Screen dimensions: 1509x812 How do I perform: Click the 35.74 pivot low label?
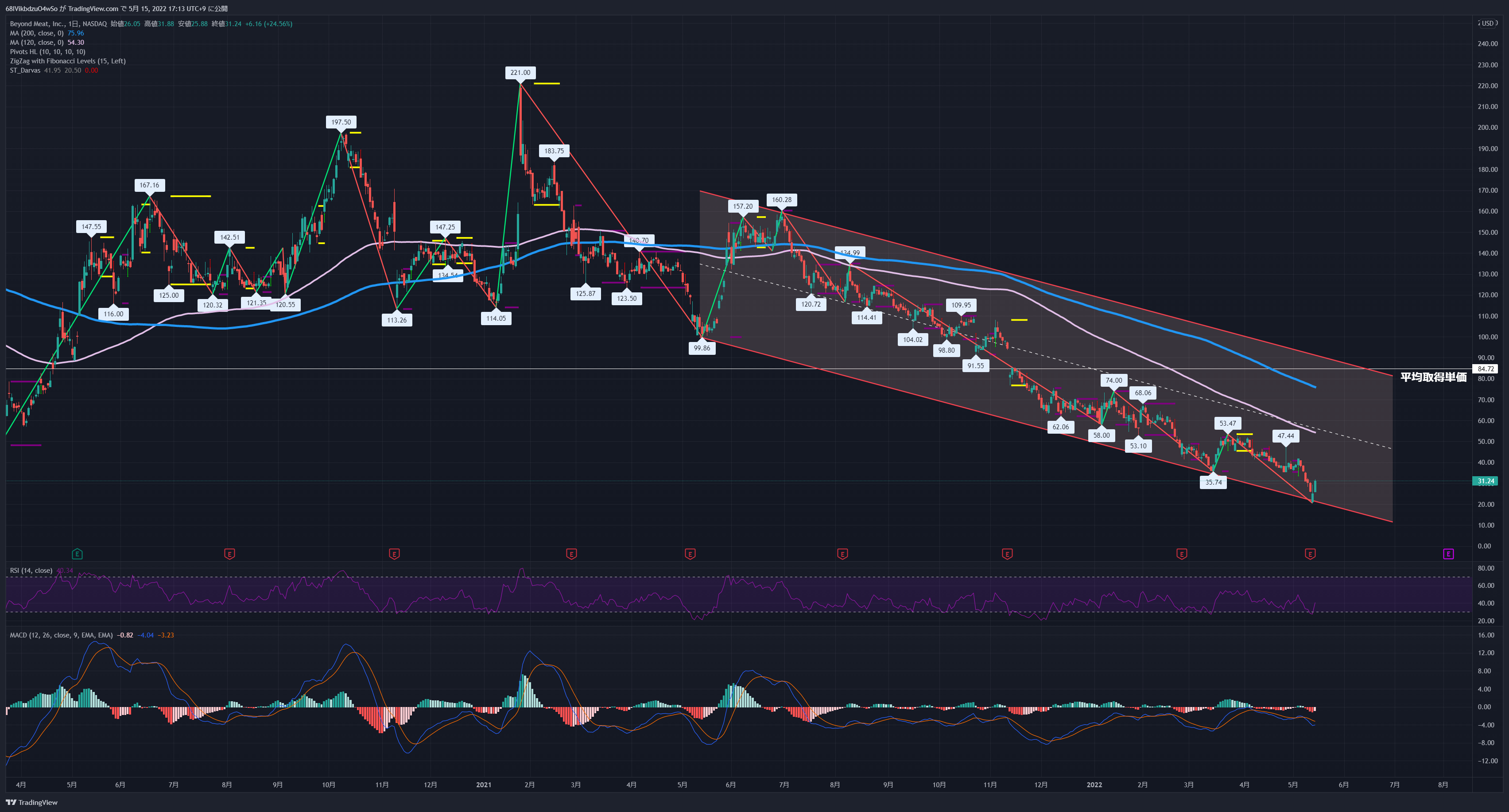[x=1213, y=482]
